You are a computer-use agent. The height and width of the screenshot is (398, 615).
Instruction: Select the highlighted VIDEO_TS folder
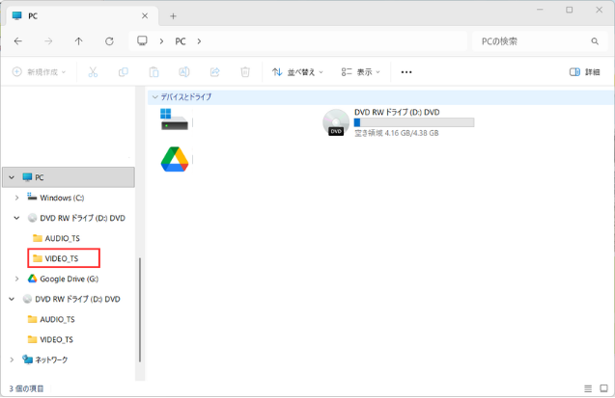(x=62, y=258)
